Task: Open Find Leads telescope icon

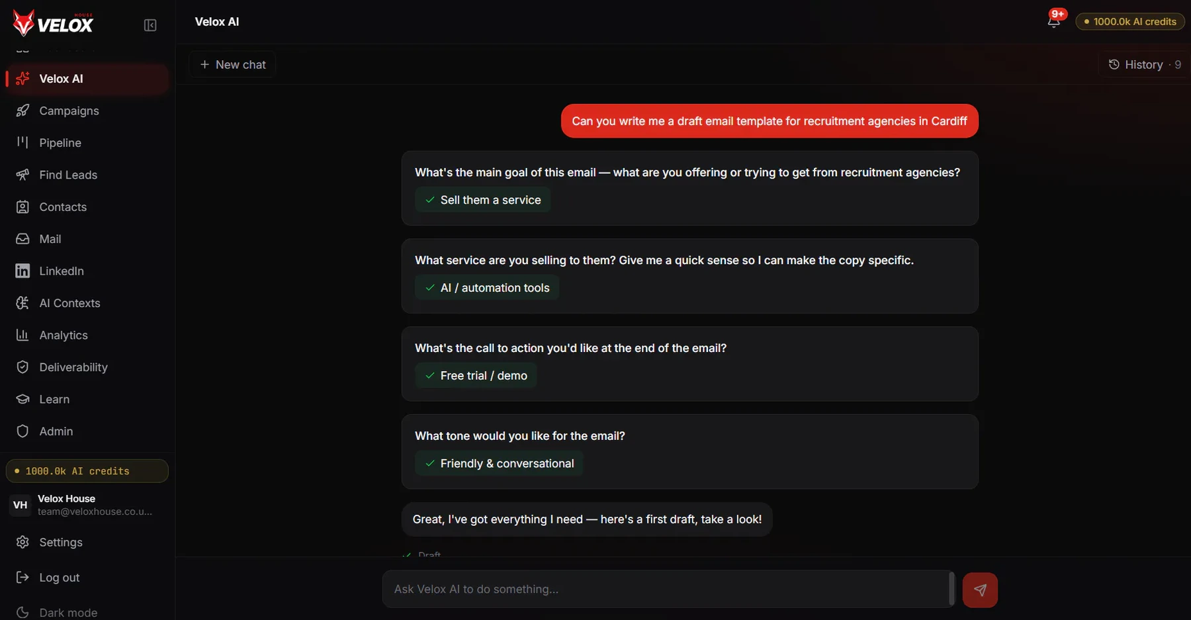Action: [x=22, y=175]
